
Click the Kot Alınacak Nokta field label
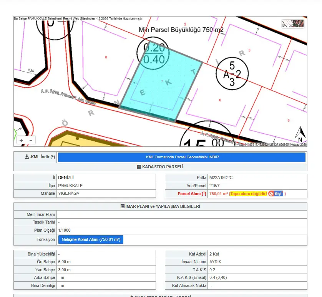(189, 285)
